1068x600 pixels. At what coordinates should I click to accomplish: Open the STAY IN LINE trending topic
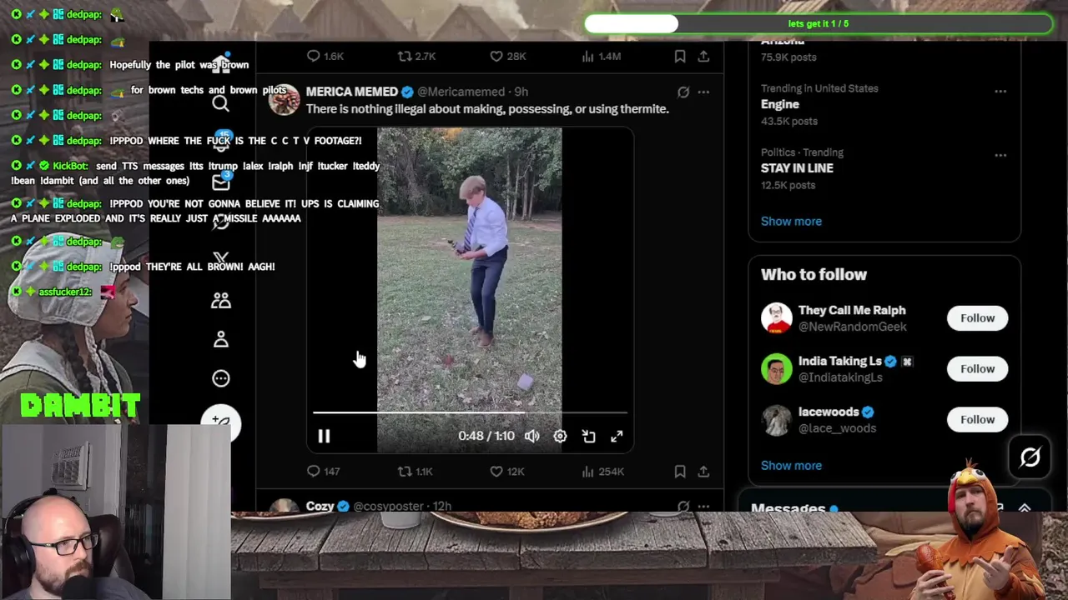(797, 167)
